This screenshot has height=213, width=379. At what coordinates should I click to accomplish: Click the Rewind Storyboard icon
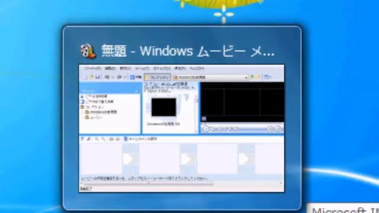pyautogui.click(x=111, y=139)
